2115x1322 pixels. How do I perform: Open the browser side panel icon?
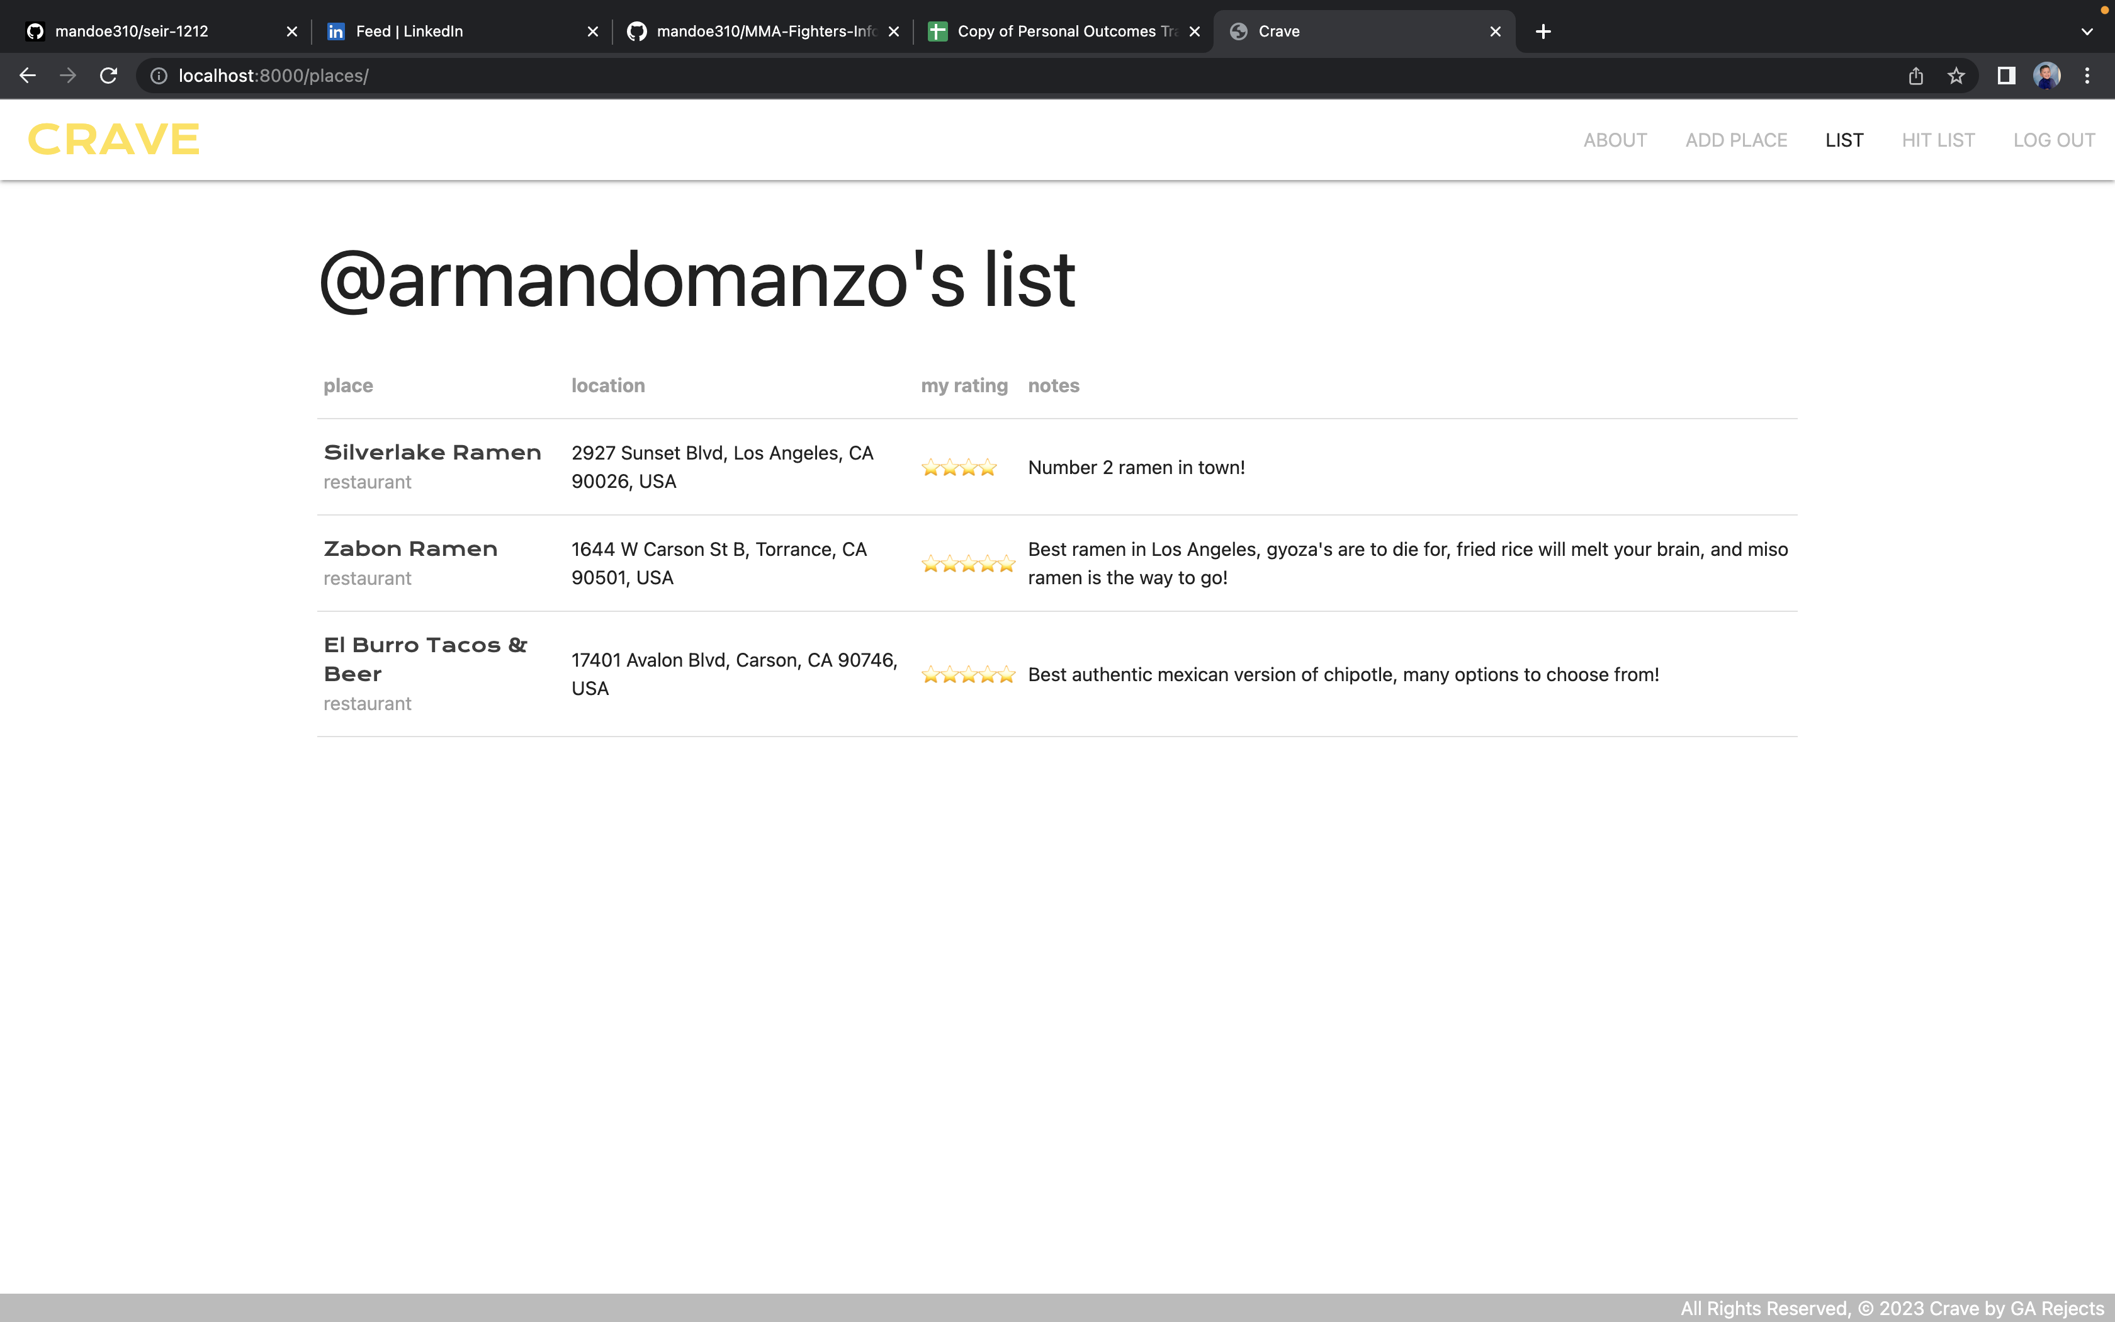(2005, 75)
